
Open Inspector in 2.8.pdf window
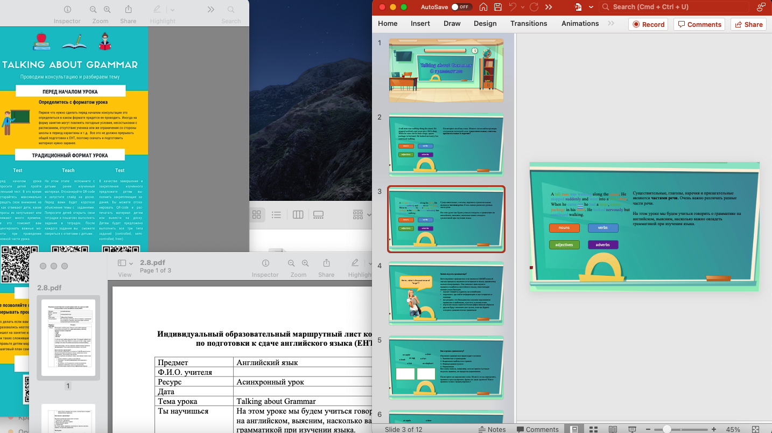point(265,263)
